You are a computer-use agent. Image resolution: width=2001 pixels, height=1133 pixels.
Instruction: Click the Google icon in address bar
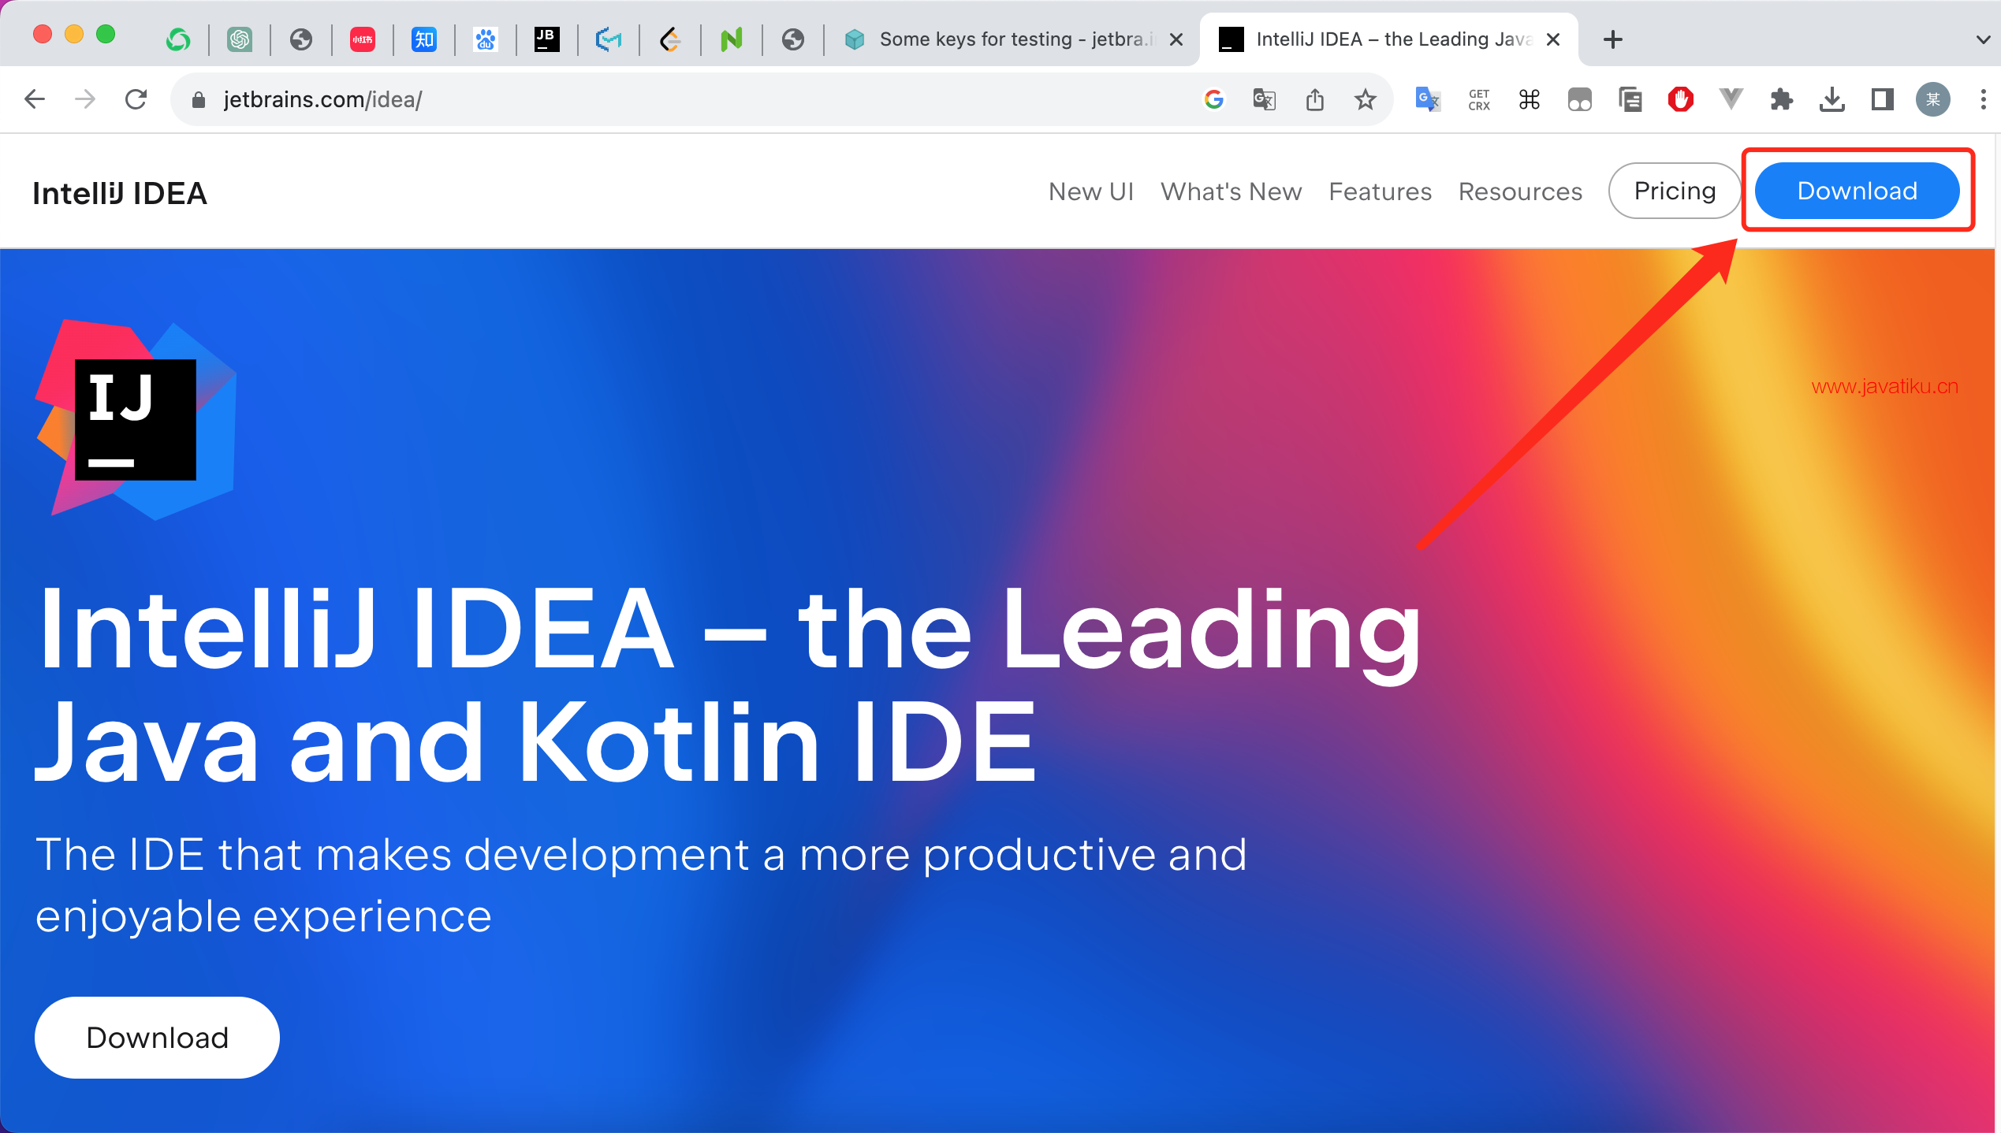point(1214,99)
